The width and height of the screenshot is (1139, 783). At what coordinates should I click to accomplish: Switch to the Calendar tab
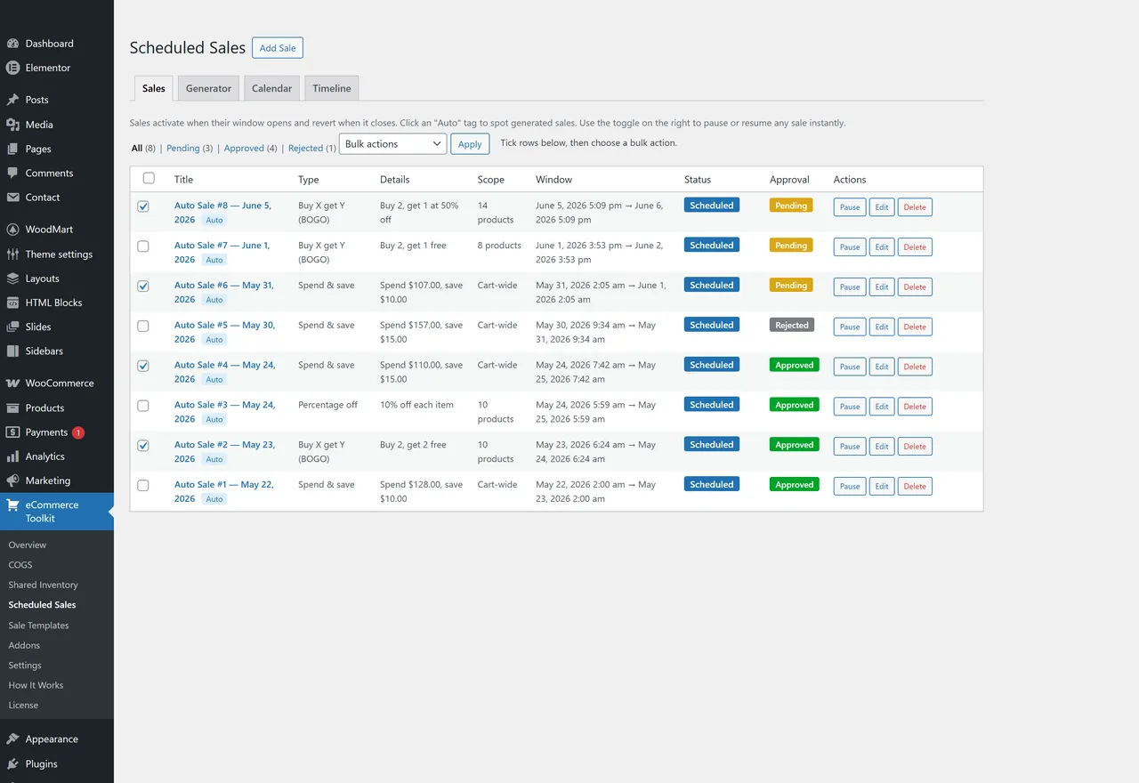pyautogui.click(x=271, y=88)
